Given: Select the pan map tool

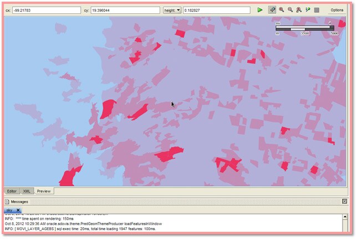Looking at the screenshot, I should 272,10.
